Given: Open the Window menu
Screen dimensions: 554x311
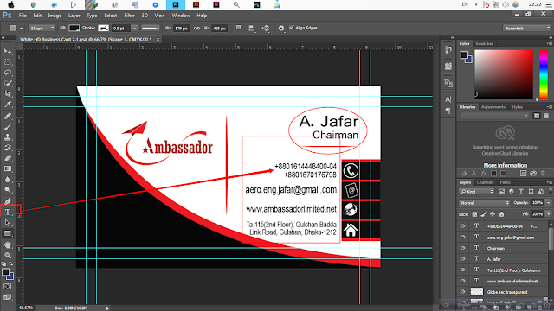Looking at the screenshot, I should 181,16.
